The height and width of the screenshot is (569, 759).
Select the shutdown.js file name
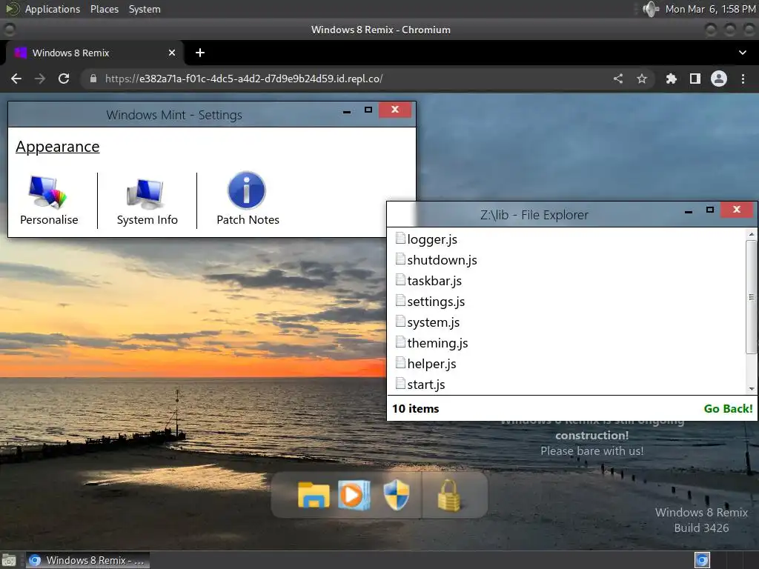pos(442,260)
